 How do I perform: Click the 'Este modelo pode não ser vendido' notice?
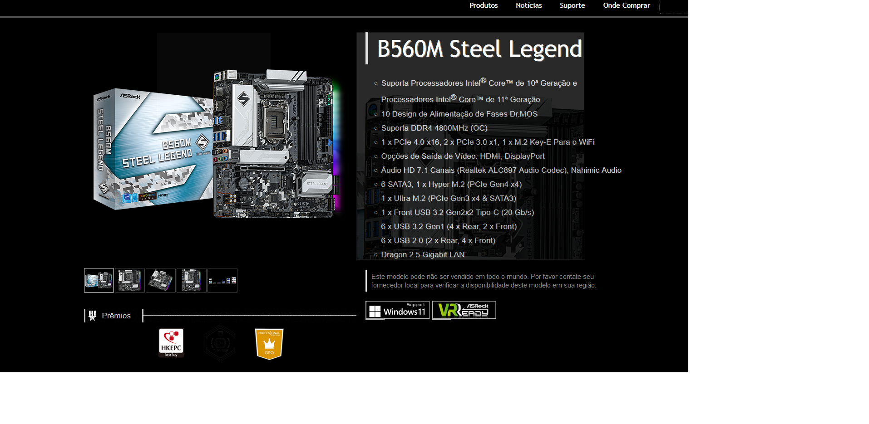pos(484,281)
